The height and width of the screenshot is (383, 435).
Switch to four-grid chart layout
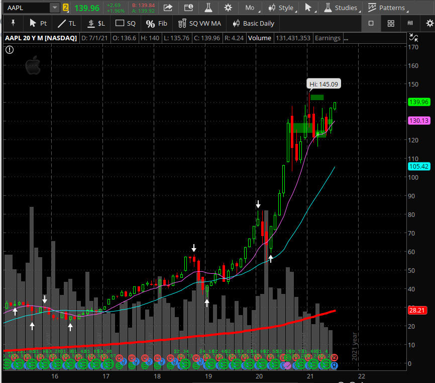[391, 23]
